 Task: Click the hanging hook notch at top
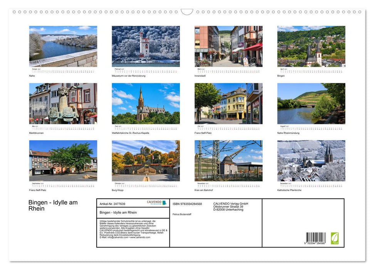[187, 12]
